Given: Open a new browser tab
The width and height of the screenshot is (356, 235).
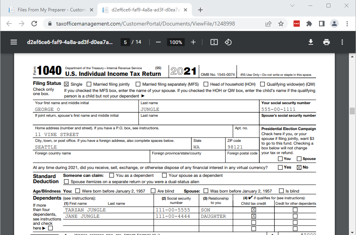Looking at the screenshot, I should tap(200, 10).
